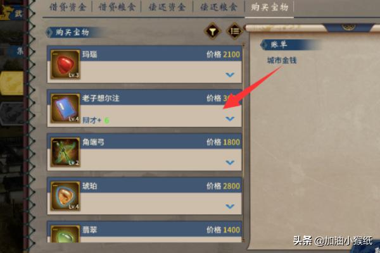The height and width of the screenshot is (253, 380).
Task: Expand the 玛瑙 item details chevron
Action: tap(230, 75)
